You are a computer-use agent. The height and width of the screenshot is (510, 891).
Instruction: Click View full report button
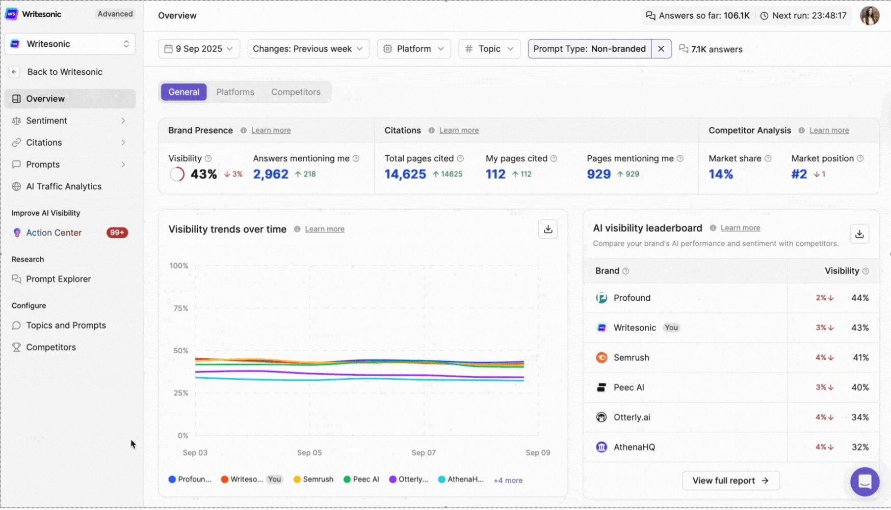point(731,480)
